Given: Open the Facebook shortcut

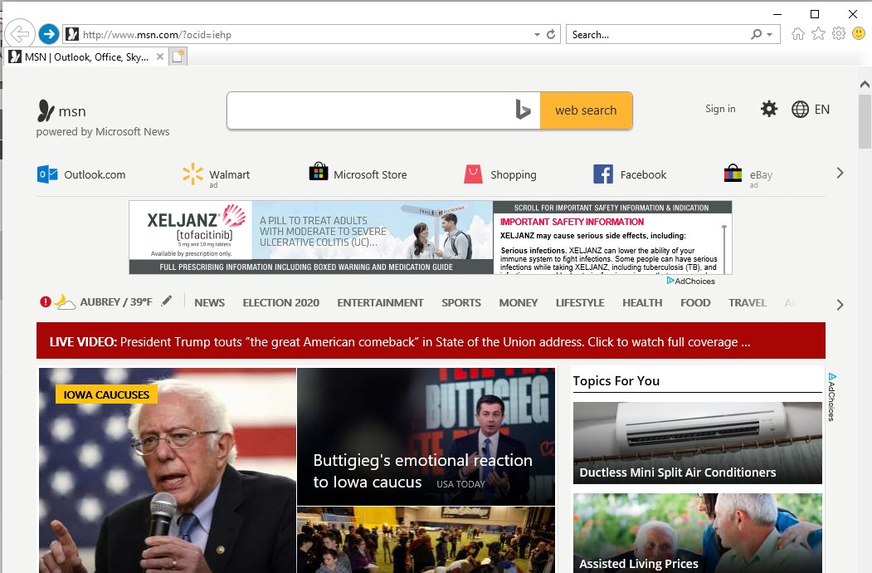Looking at the screenshot, I should pos(630,174).
